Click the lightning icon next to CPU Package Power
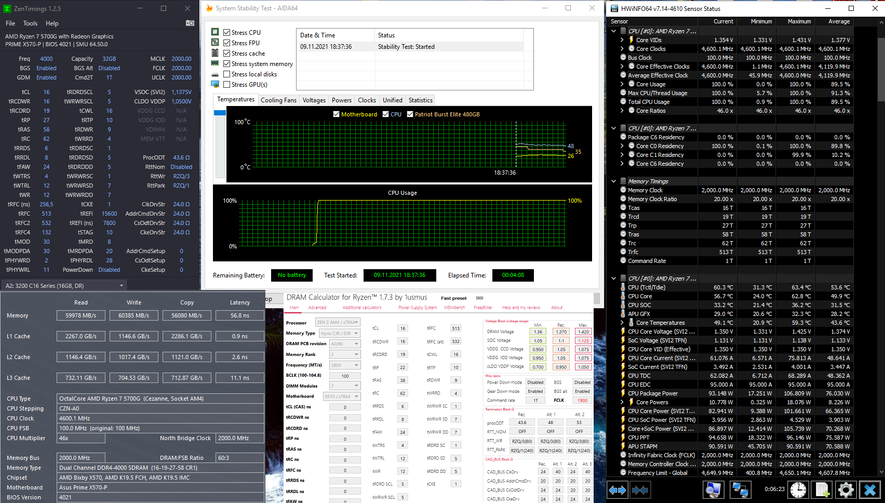This screenshot has height=503, width=885. point(623,393)
